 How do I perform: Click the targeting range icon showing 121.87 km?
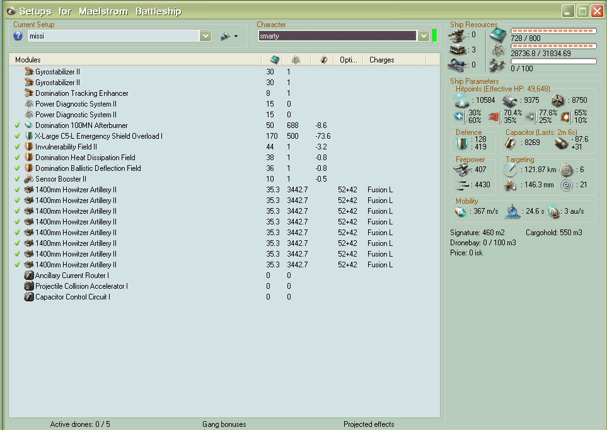tap(510, 170)
